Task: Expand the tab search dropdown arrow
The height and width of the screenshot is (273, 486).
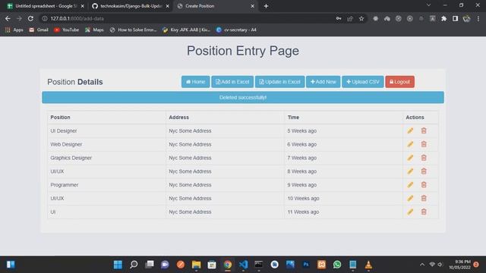Action: click(428, 5)
